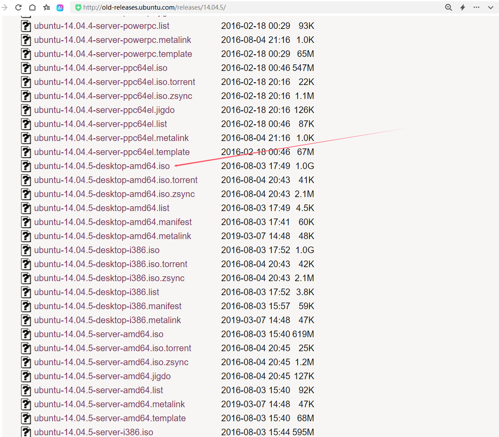Click file icon beside desktop-i386.metalink

point(26,320)
